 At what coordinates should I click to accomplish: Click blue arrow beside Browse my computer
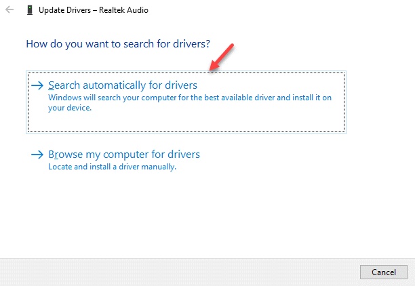37,155
